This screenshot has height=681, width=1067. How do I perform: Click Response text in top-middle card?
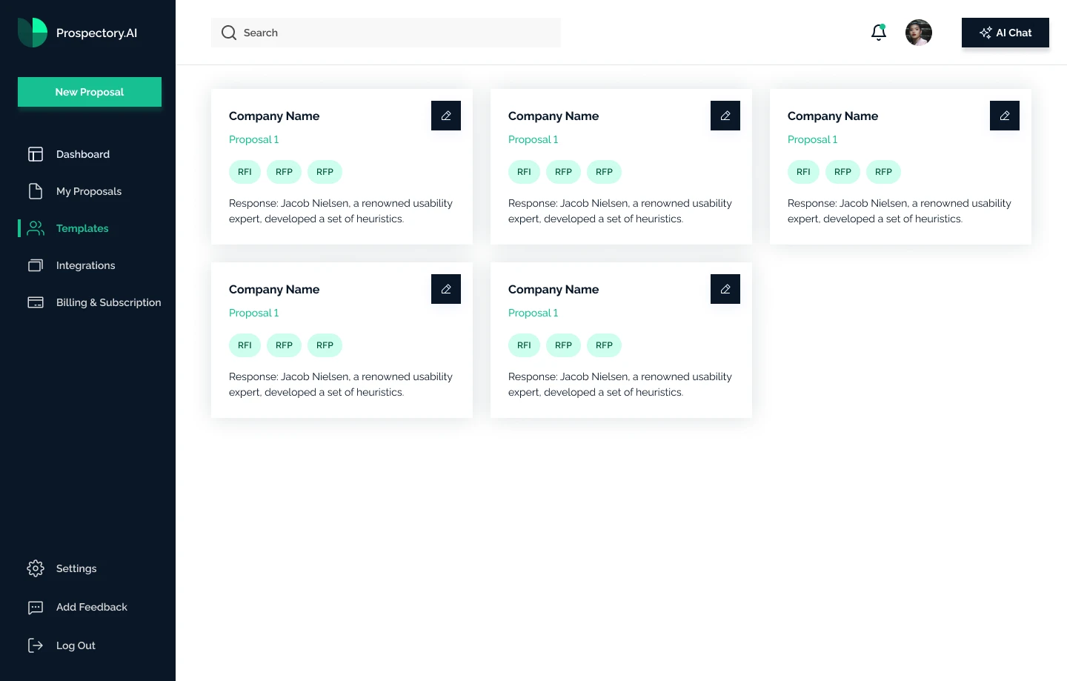point(620,211)
